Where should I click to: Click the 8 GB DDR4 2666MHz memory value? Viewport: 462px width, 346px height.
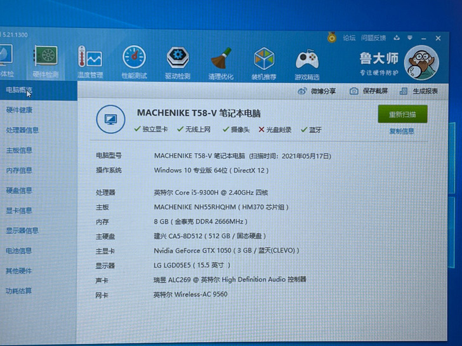coord(201,222)
